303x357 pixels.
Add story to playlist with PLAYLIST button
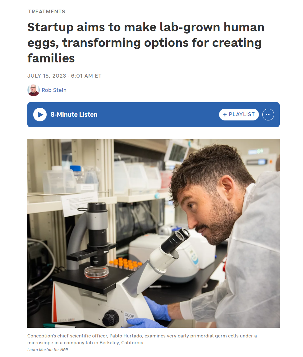pyautogui.click(x=239, y=115)
